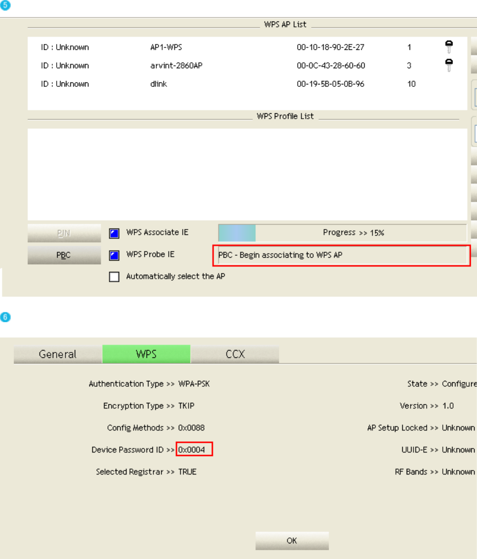Select the AP1-WPS row
This screenshot has width=477, height=559.
pyautogui.click(x=247, y=47)
